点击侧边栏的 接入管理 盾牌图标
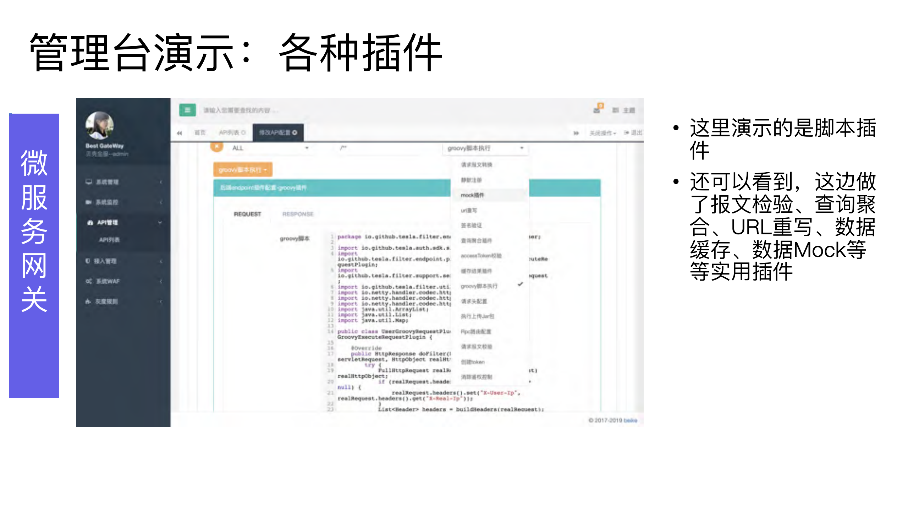Image resolution: width=908 pixels, height=511 pixels. (x=88, y=261)
